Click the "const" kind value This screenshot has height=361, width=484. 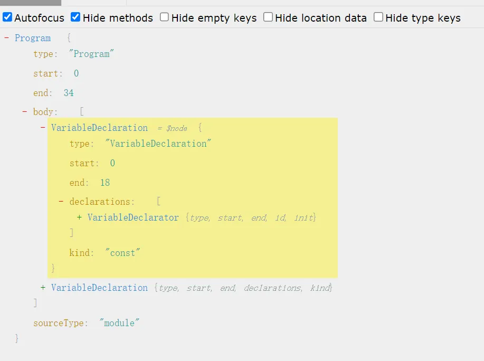pyautogui.click(x=122, y=253)
